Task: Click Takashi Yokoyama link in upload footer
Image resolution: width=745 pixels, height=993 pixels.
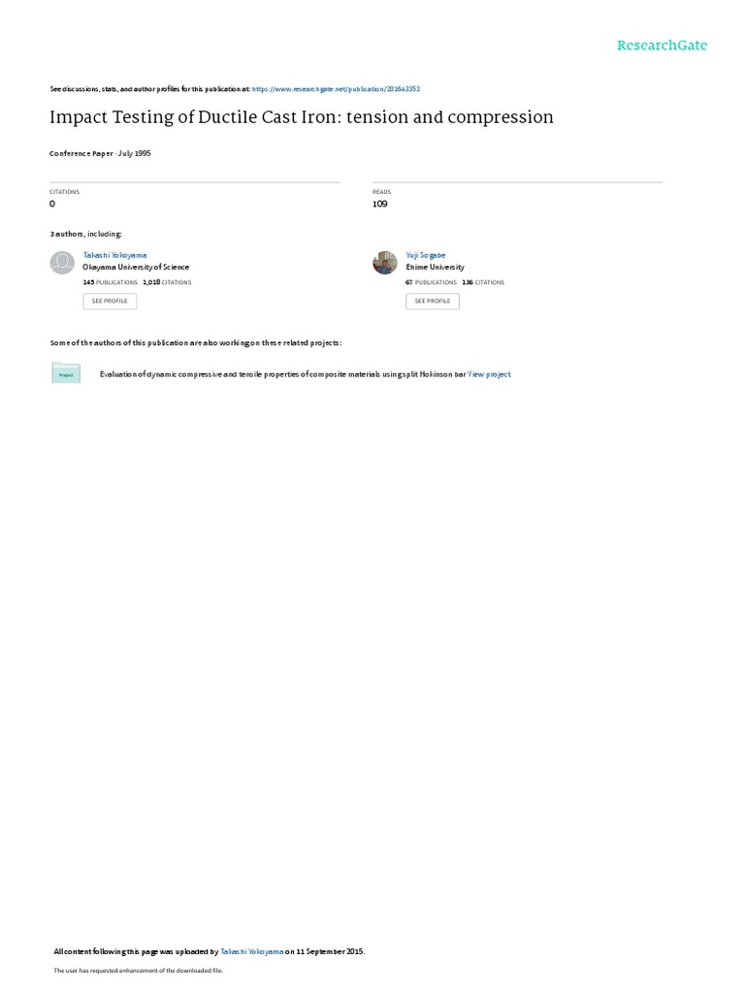Action: (251, 951)
